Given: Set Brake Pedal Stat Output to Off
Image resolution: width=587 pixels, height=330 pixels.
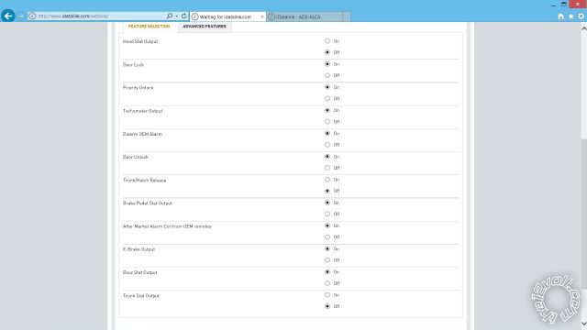Looking at the screenshot, I should coord(327,214).
